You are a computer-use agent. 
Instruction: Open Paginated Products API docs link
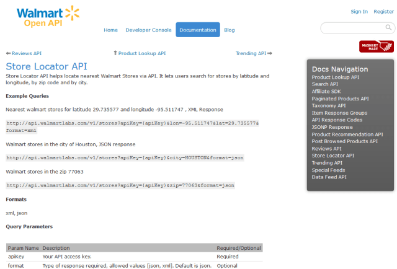340,99
